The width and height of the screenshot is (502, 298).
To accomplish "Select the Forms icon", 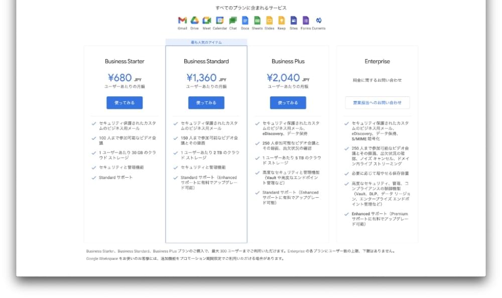I will [x=307, y=21].
